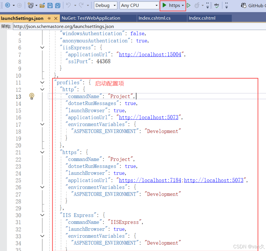
Task: Start debugging with https profile
Action: [171, 5]
